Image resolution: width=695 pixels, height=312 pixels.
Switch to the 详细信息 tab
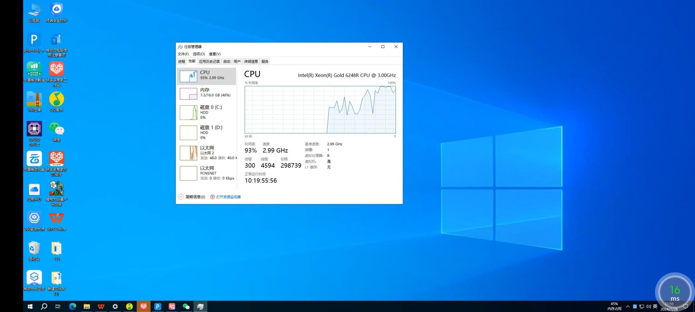pyautogui.click(x=251, y=62)
